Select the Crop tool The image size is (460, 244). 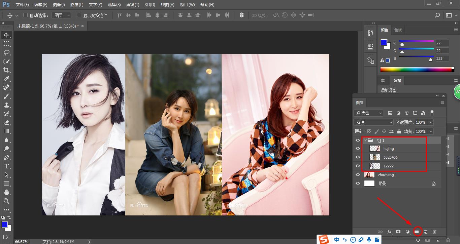(x=6, y=70)
